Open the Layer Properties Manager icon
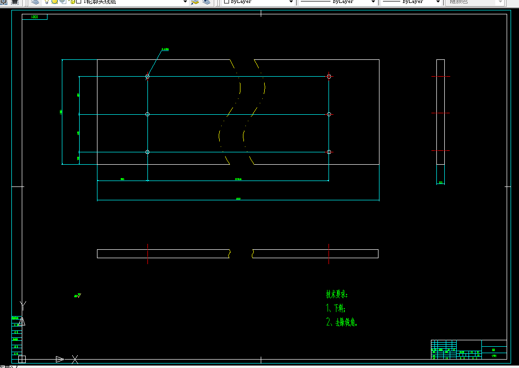519x368 pixels. pos(35,2)
